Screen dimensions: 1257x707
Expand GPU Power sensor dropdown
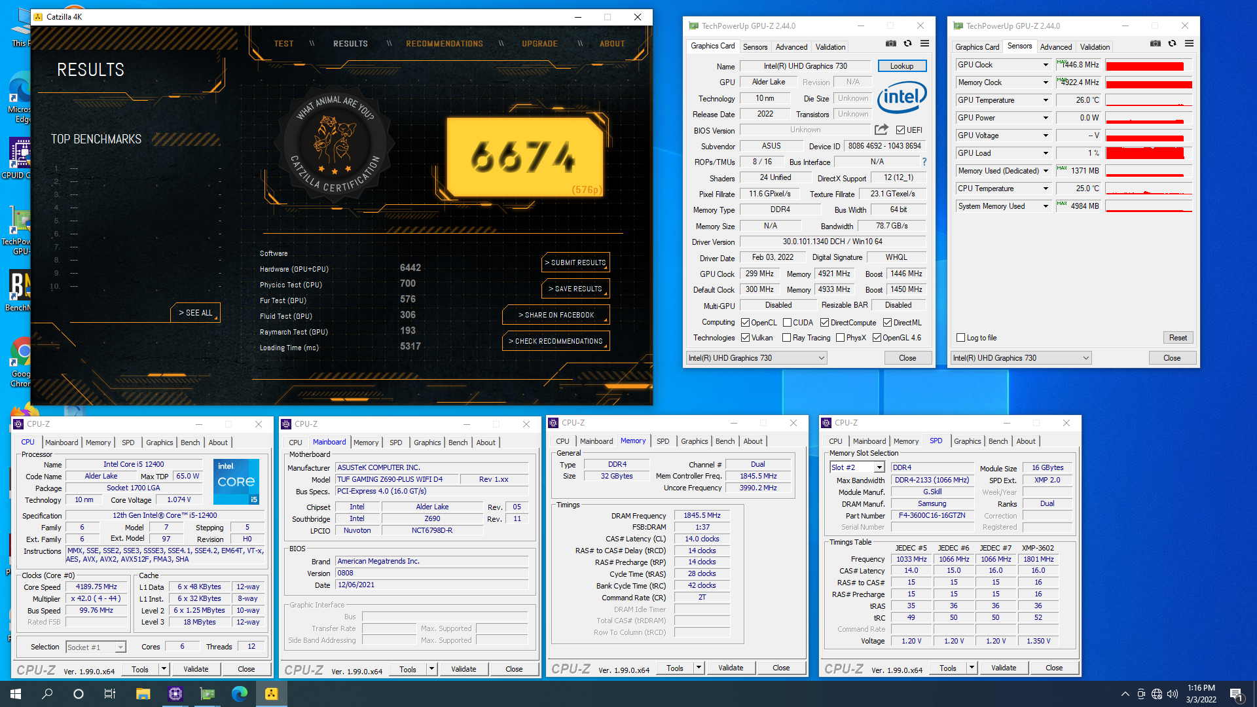tap(1046, 118)
